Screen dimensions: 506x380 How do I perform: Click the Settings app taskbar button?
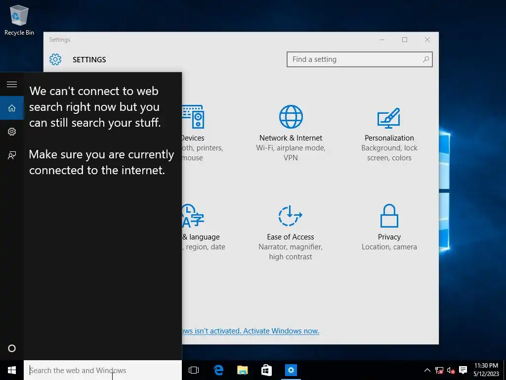pos(291,370)
